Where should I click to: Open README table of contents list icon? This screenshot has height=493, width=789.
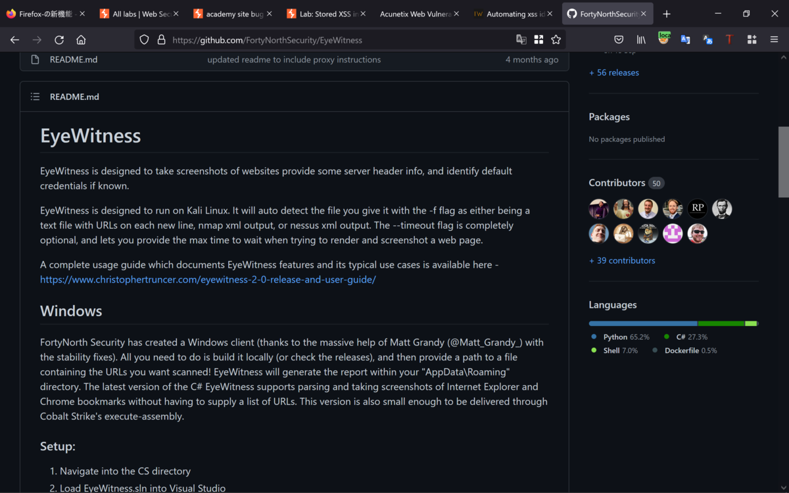(x=35, y=97)
